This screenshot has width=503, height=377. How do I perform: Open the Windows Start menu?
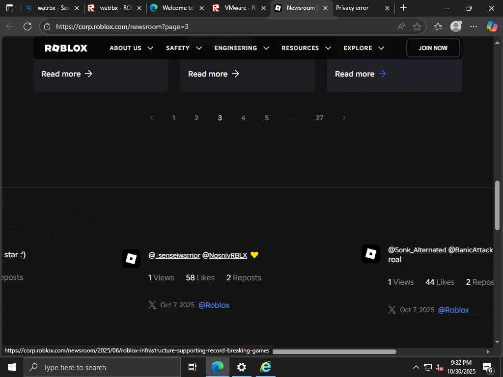tap(12, 367)
